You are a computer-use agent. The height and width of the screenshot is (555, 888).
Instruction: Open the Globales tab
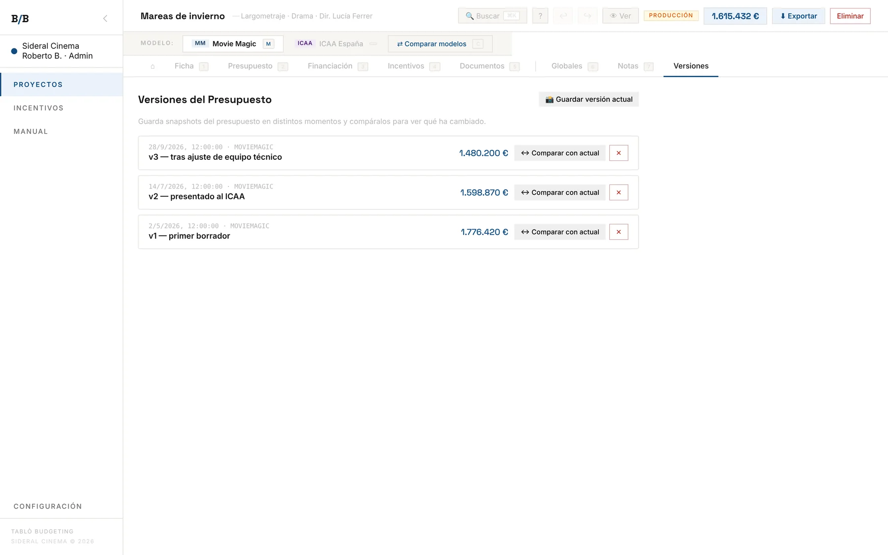574,66
